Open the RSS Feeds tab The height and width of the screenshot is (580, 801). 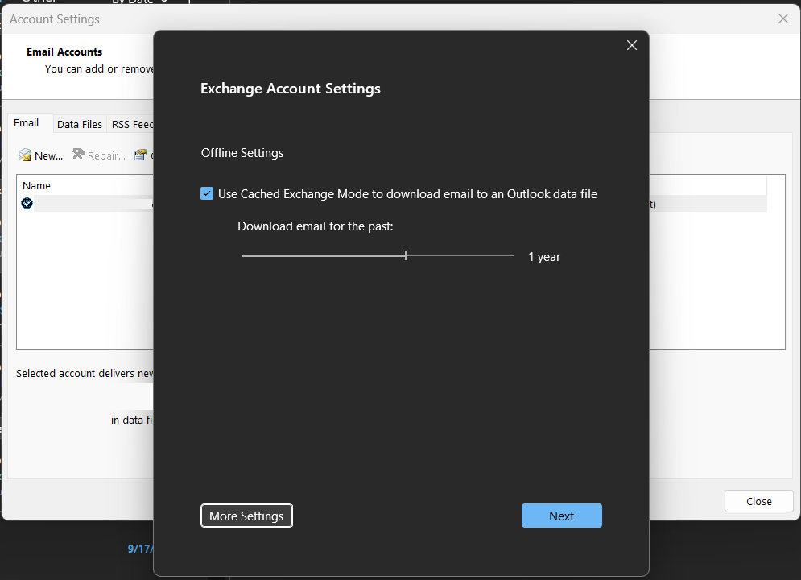[x=132, y=124]
